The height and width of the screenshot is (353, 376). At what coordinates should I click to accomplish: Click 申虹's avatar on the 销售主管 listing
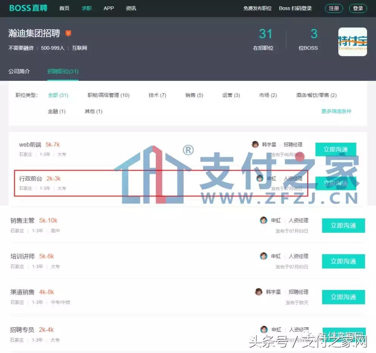point(264,220)
